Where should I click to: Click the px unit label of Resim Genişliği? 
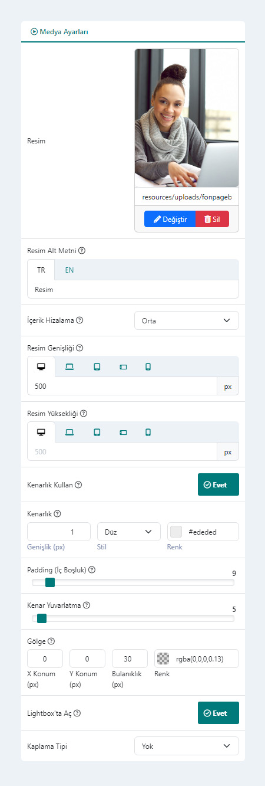228,386
